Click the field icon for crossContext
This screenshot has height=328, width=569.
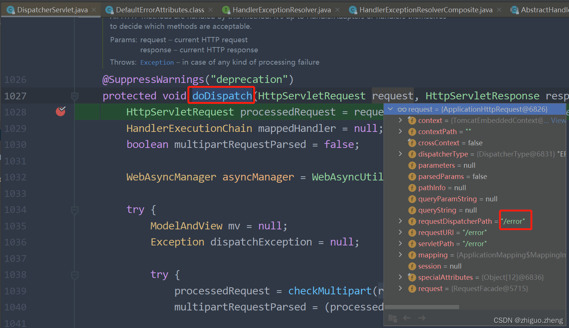412,143
